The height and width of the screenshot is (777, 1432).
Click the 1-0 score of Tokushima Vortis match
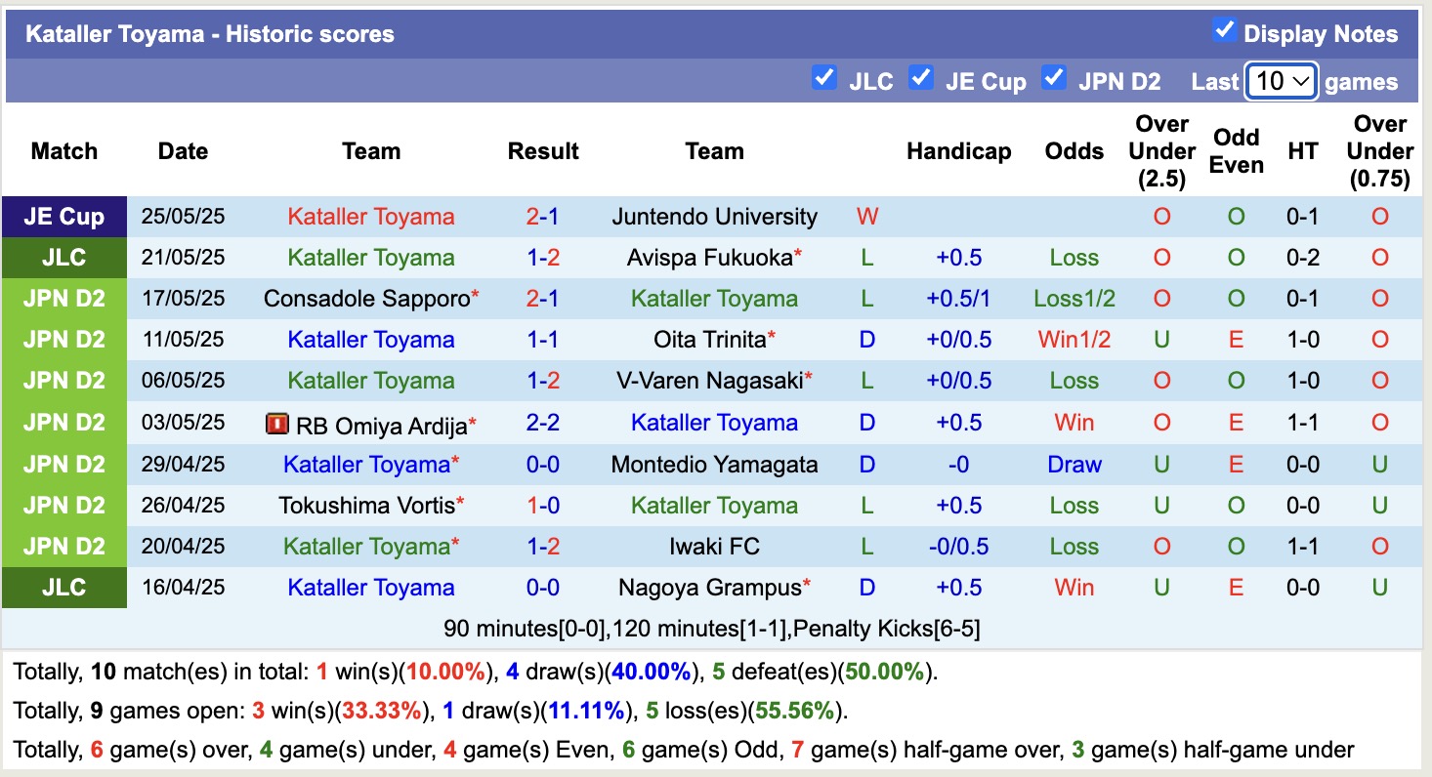[x=543, y=506]
